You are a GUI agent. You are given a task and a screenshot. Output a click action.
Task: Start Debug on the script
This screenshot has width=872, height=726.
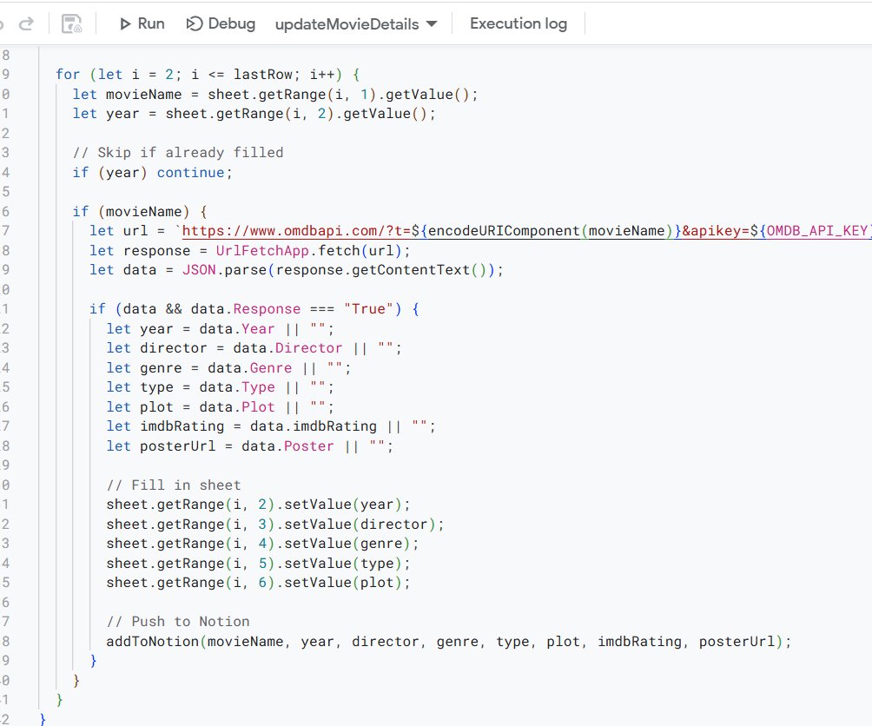221,23
